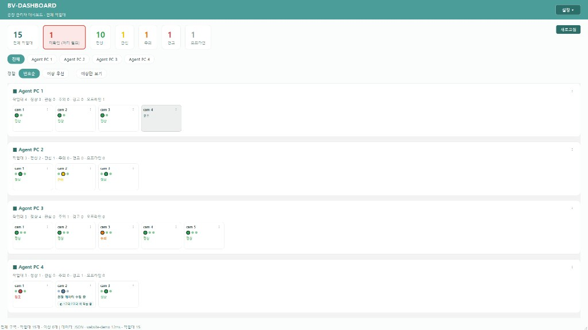
Task: Select the 전체 tab
Action: (16, 59)
